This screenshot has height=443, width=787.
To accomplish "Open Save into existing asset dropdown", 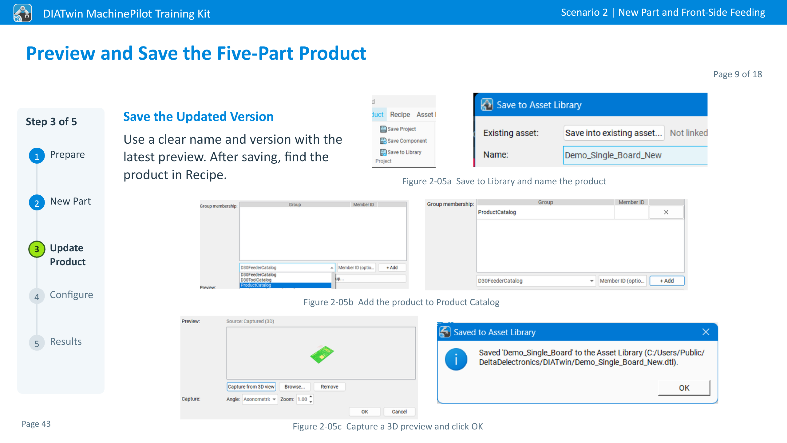I will coord(614,133).
